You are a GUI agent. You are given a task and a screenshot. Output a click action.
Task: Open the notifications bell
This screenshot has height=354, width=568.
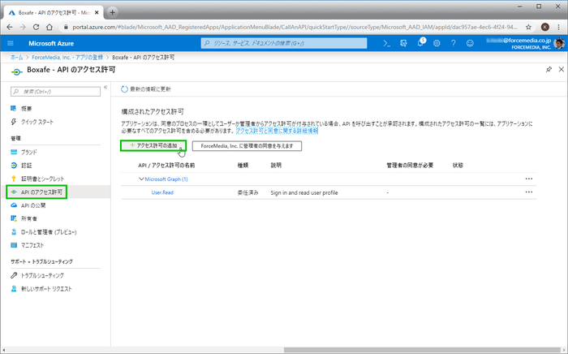pyautogui.click(x=420, y=43)
